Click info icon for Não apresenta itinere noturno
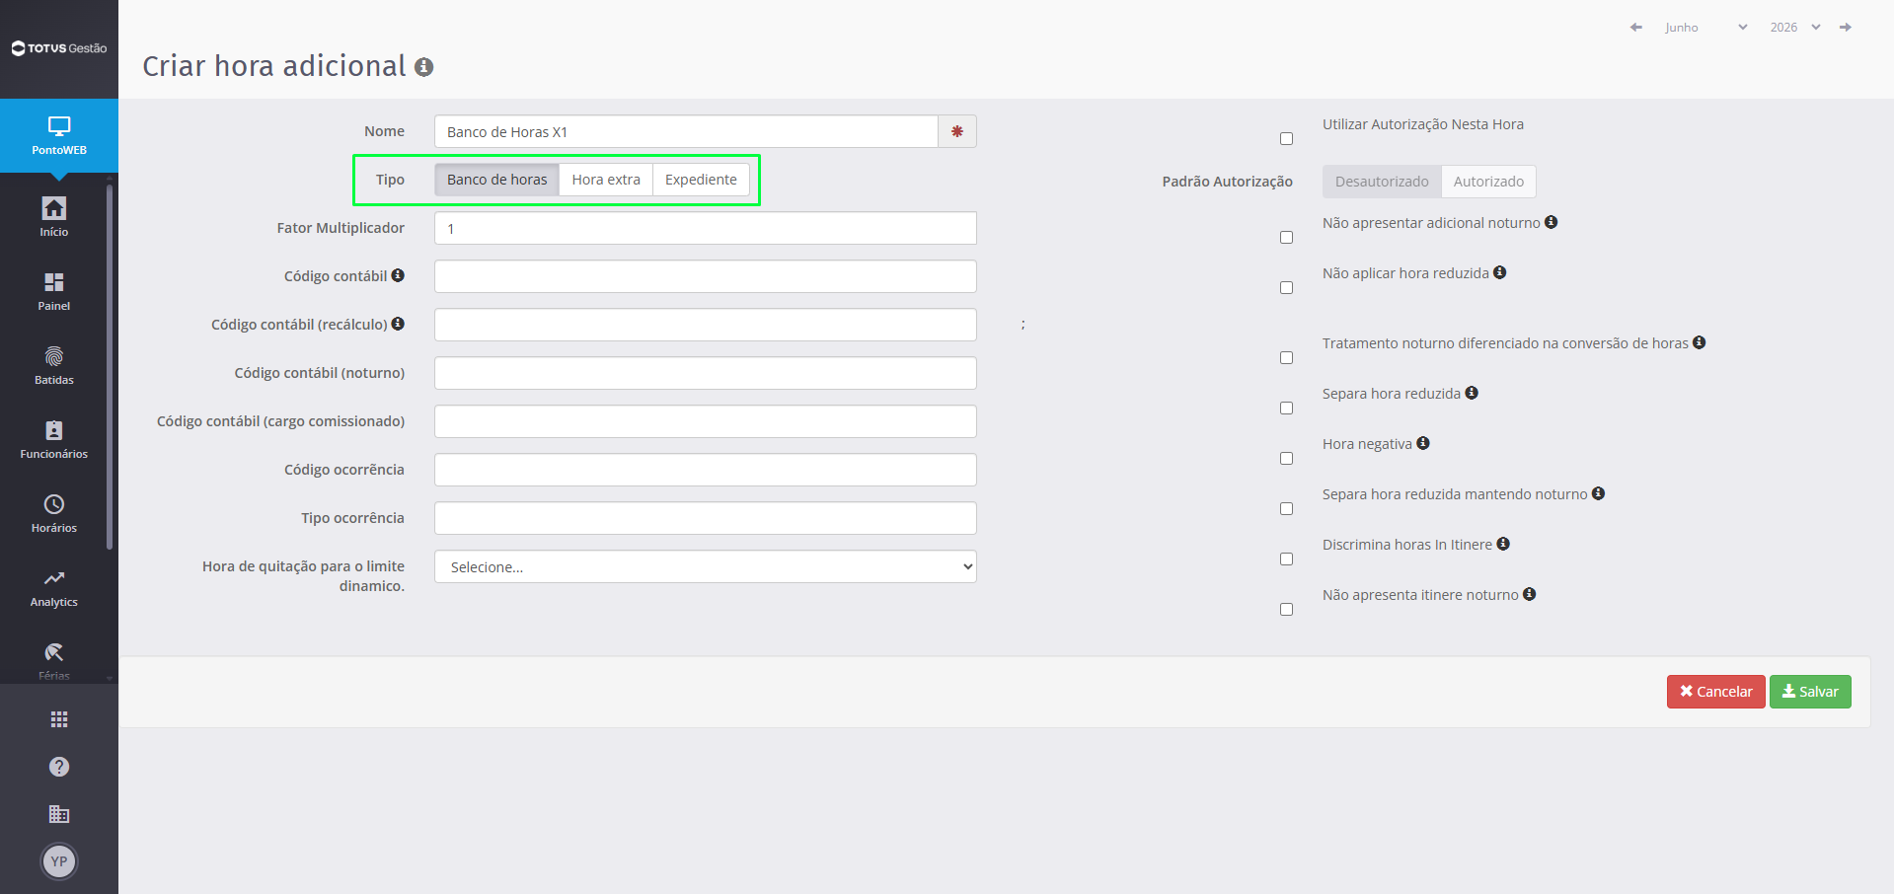Viewport: 1894px width, 894px height. pos(1530,594)
